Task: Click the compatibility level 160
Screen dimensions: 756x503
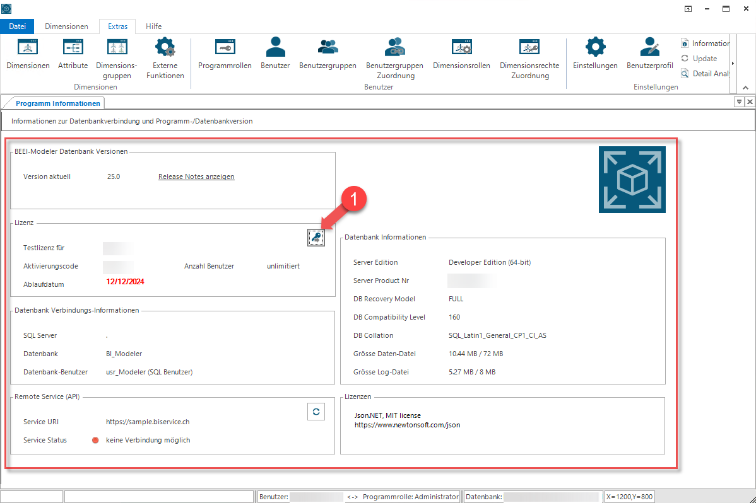Action: point(454,317)
